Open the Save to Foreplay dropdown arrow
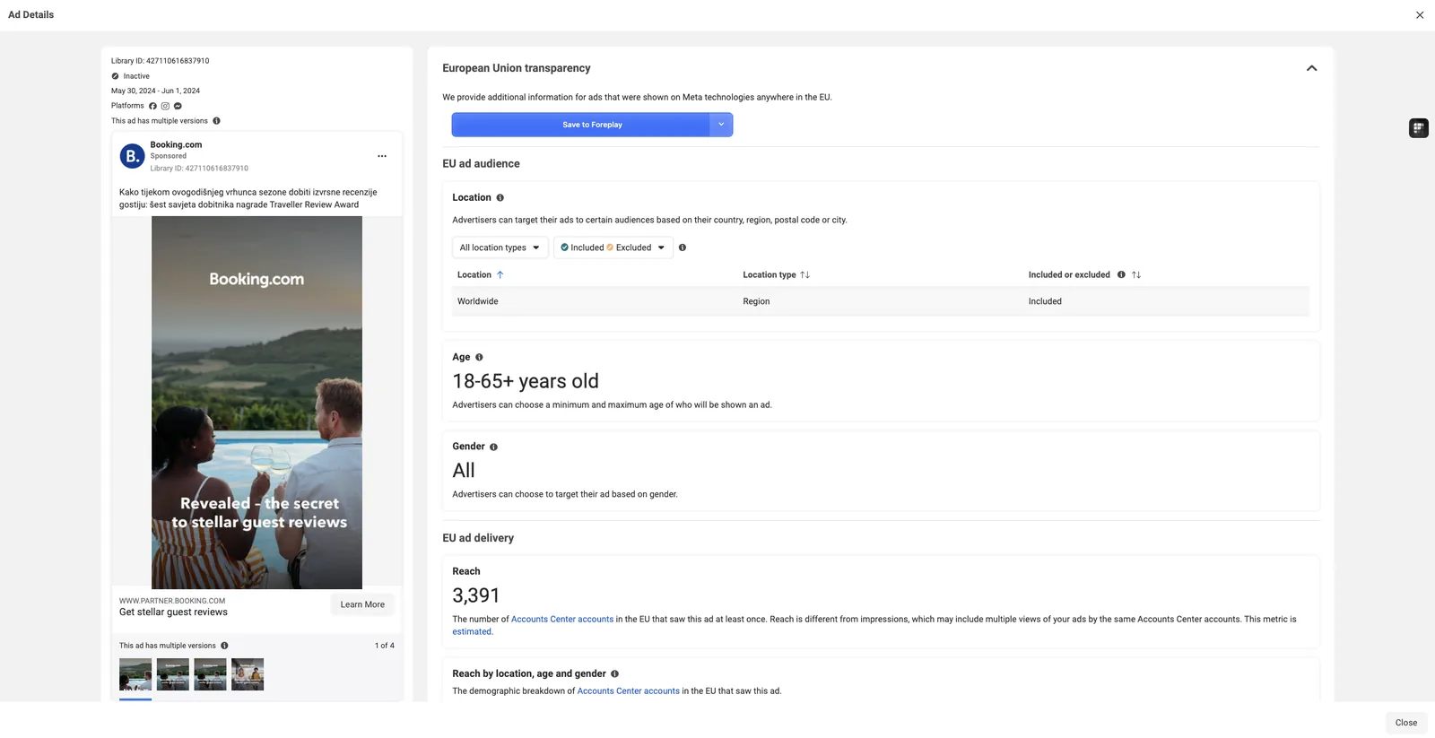Screen dimensions: 1435x738 click(721, 125)
